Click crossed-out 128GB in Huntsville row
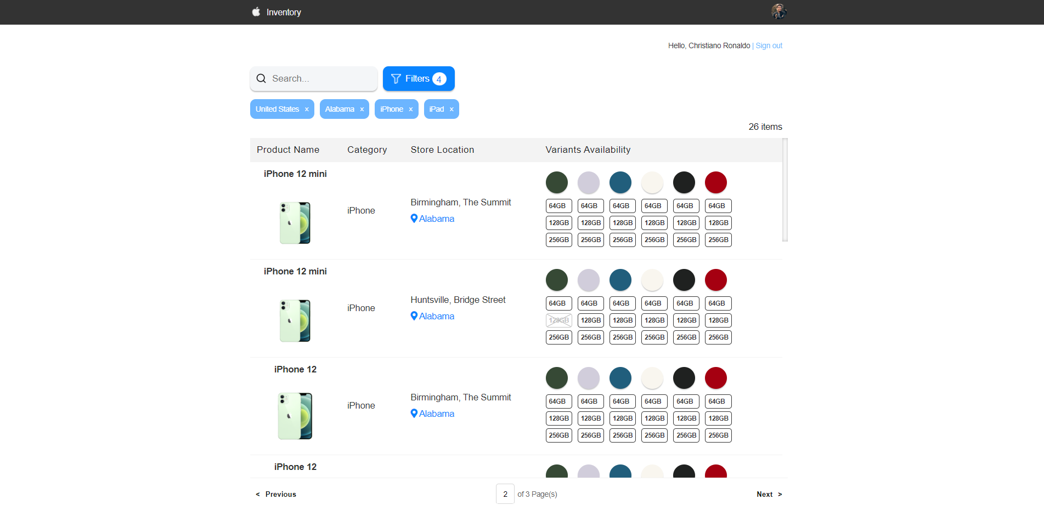The image size is (1044, 505). coord(559,320)
